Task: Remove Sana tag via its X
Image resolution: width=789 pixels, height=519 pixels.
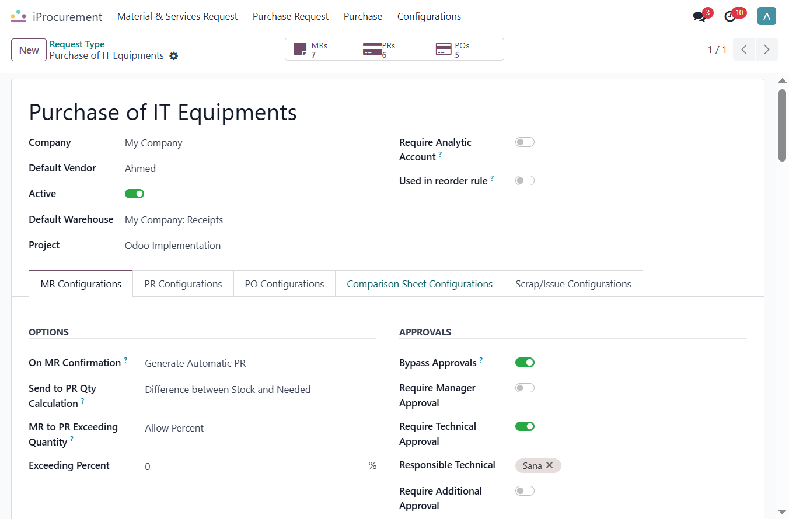Action: tap(549, 465)
